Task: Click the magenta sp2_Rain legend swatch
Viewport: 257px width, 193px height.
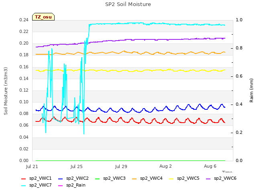Action: tap(61, 186)
